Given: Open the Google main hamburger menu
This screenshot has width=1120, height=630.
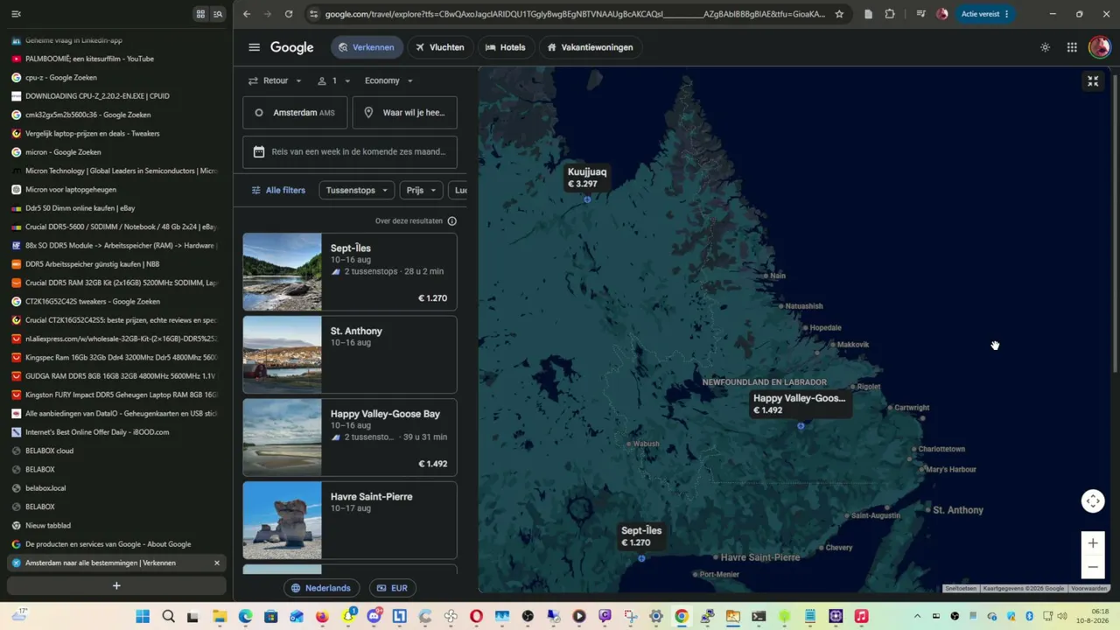Looking at the screenshot, I should [254, 47].
